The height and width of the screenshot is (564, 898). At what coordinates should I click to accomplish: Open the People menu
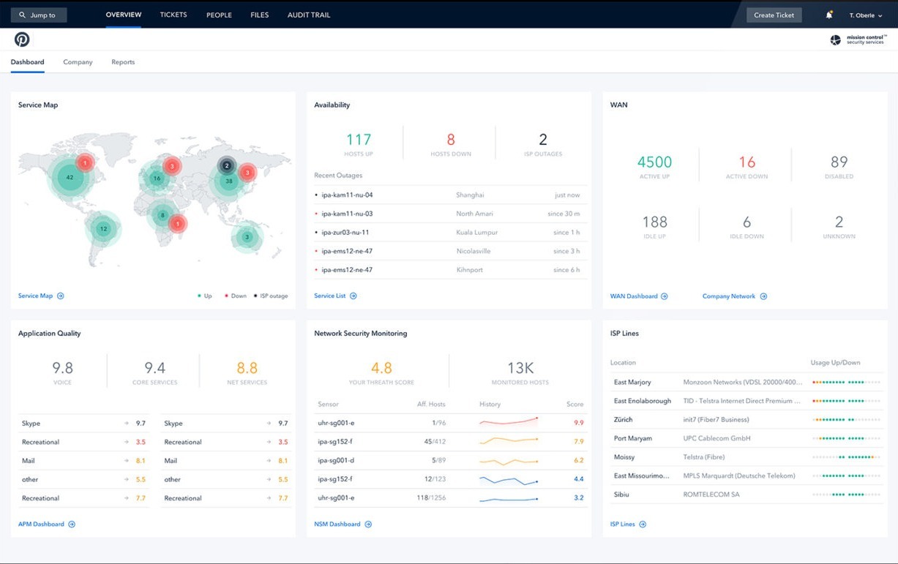pyautogui.click(x=219, y=15)
